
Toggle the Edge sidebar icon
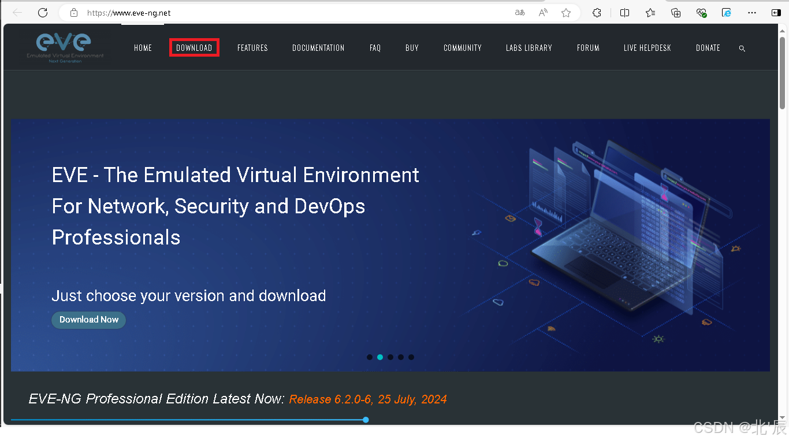776,12
